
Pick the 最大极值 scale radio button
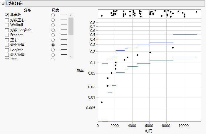tap(53, 55)
